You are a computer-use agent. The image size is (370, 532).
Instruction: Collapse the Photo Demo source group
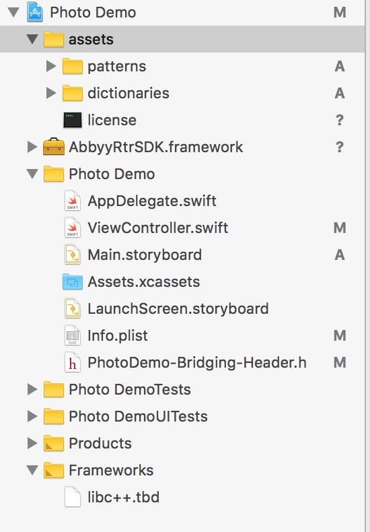pyautogui.click(x=32, y=174)
